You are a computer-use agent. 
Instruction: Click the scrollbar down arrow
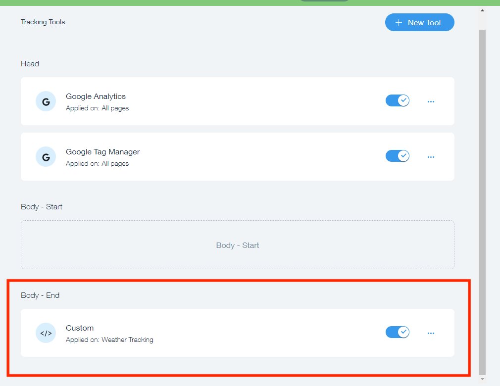click(x=483, y=379)
